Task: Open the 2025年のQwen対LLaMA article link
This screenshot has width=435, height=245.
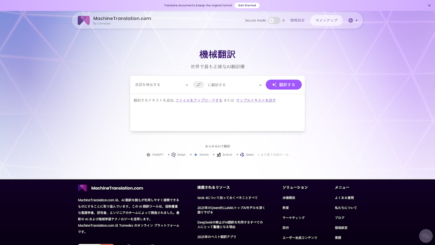Action: (231, 210)
